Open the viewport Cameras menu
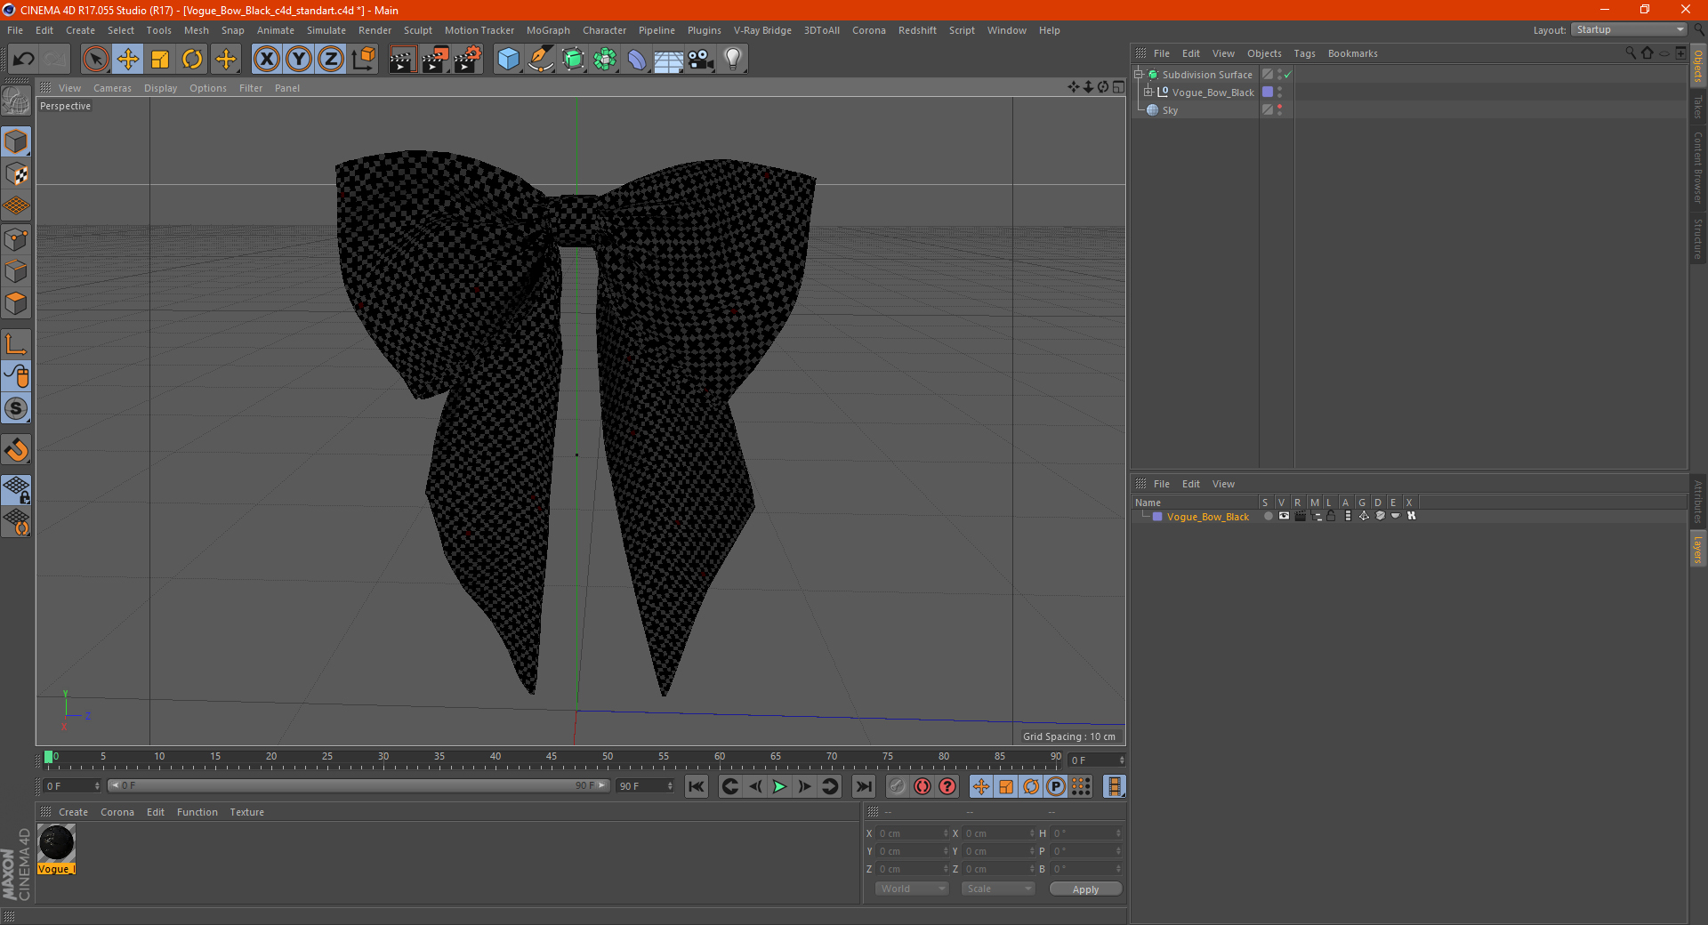The height and width of the screenshot is (925, 1708). 112,88
